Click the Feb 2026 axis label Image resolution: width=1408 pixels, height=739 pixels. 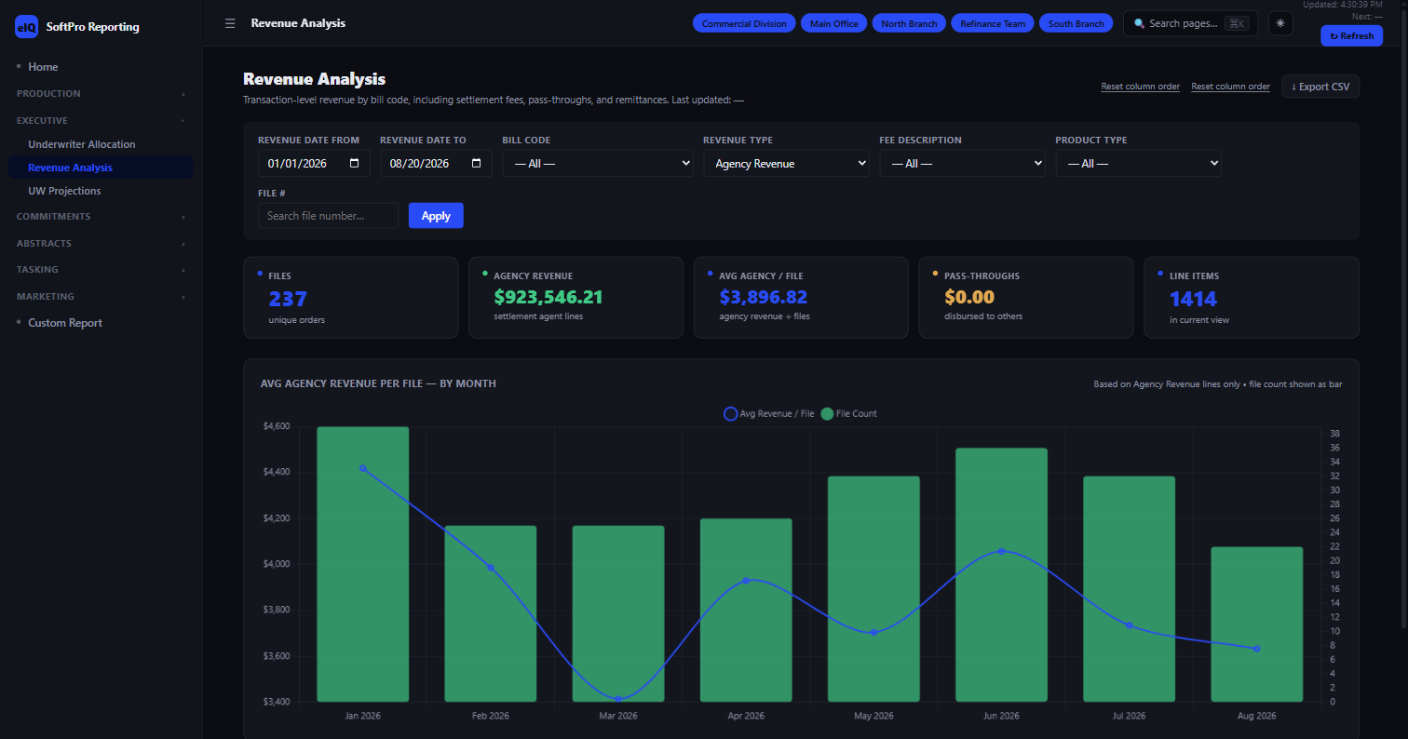tap(491, 716)
